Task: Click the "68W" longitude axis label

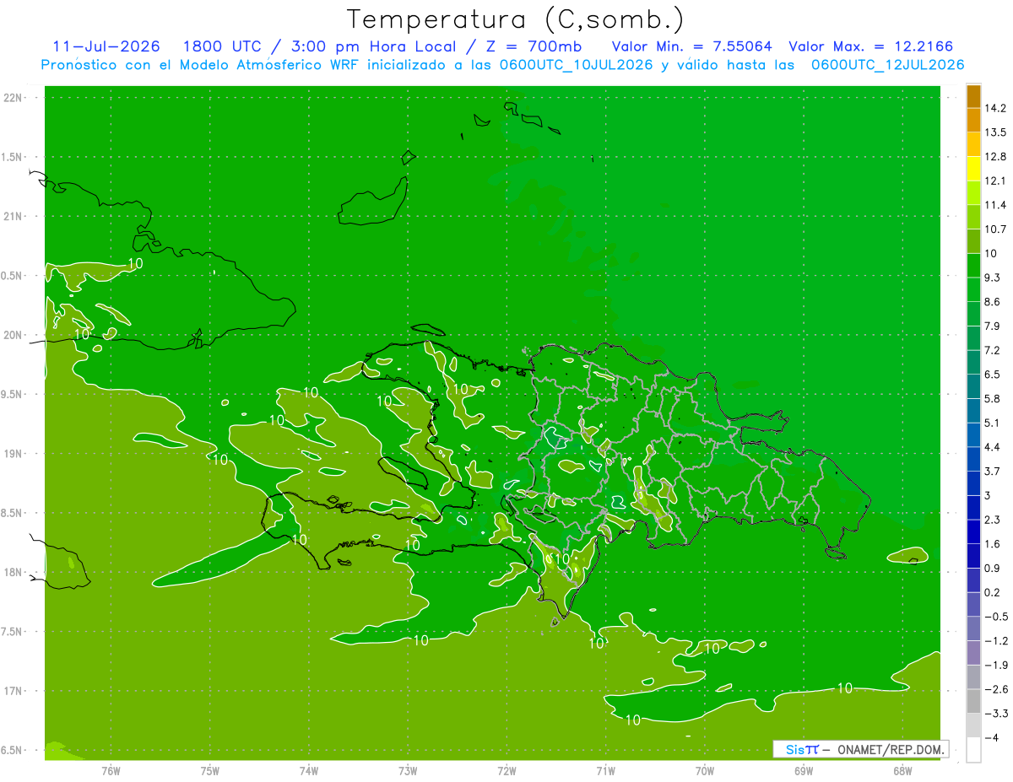Action: pos(902,770)
